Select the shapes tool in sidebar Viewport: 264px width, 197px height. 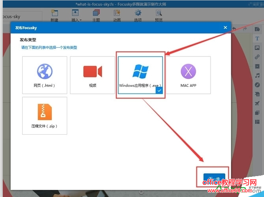point(257,29)
